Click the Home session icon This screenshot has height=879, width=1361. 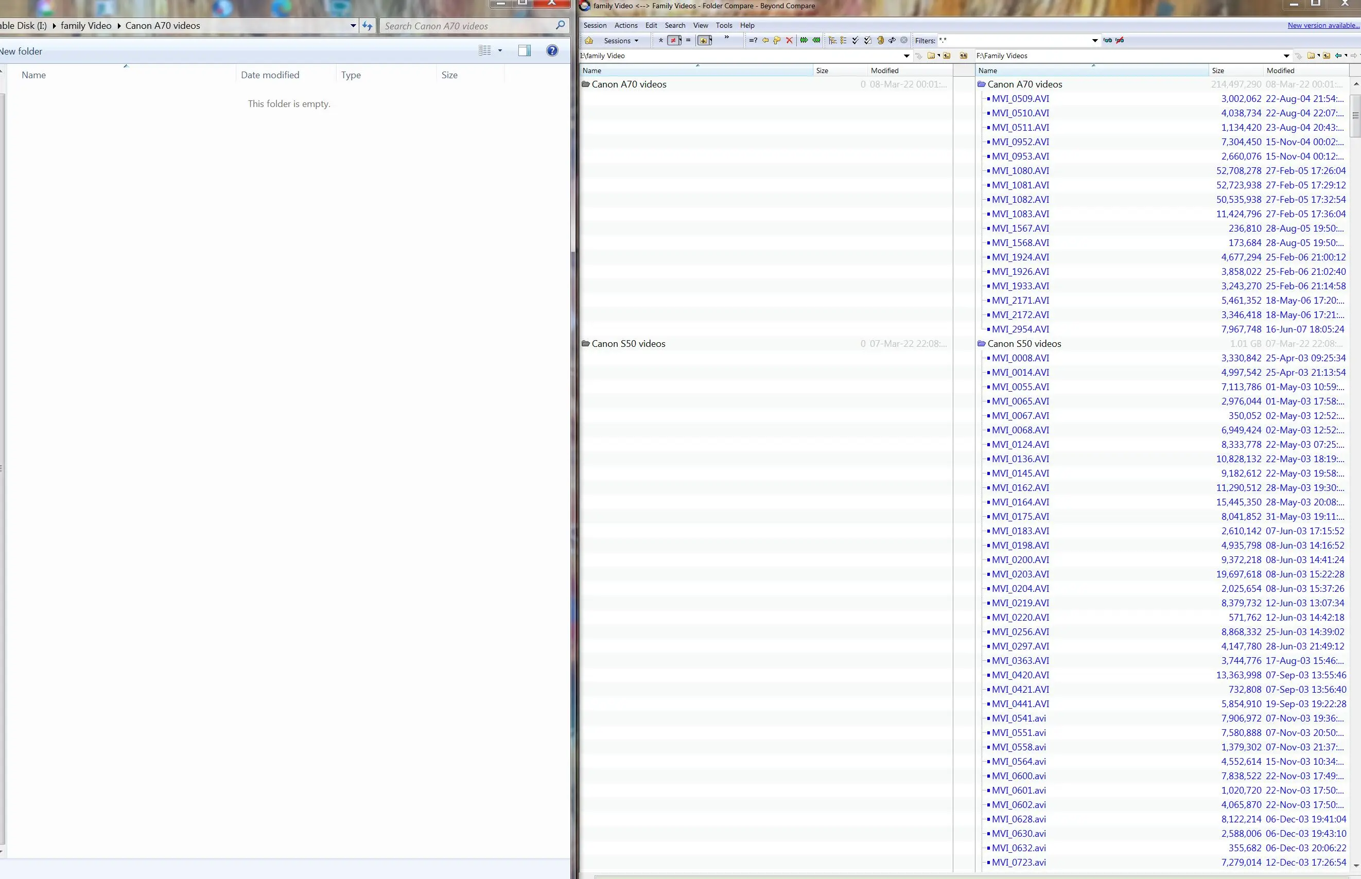tap(589, 41)
